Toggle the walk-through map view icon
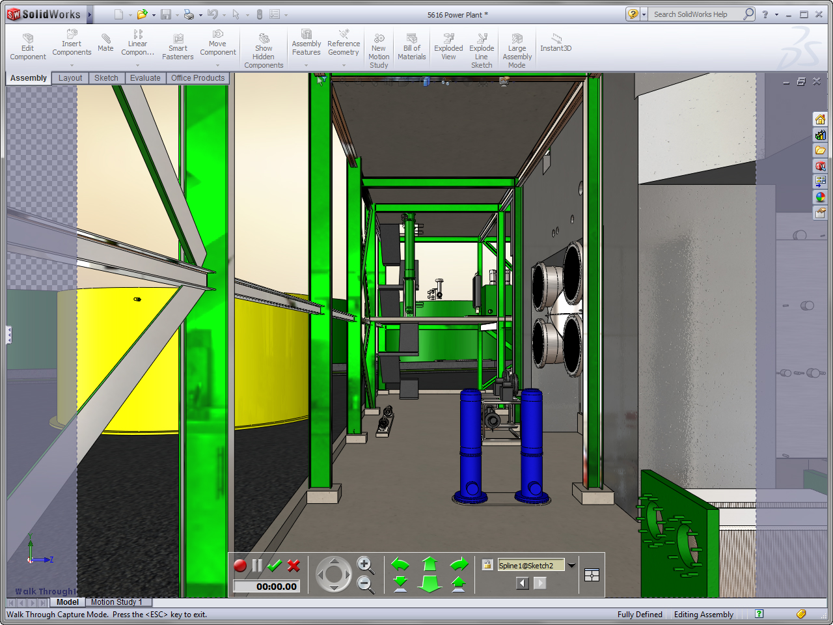This screenshot has width=833, height=625. click(592, 575)
